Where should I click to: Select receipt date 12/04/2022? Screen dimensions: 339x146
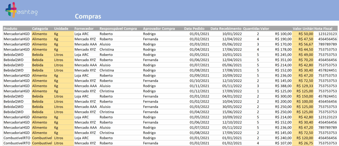pos(232,39)
